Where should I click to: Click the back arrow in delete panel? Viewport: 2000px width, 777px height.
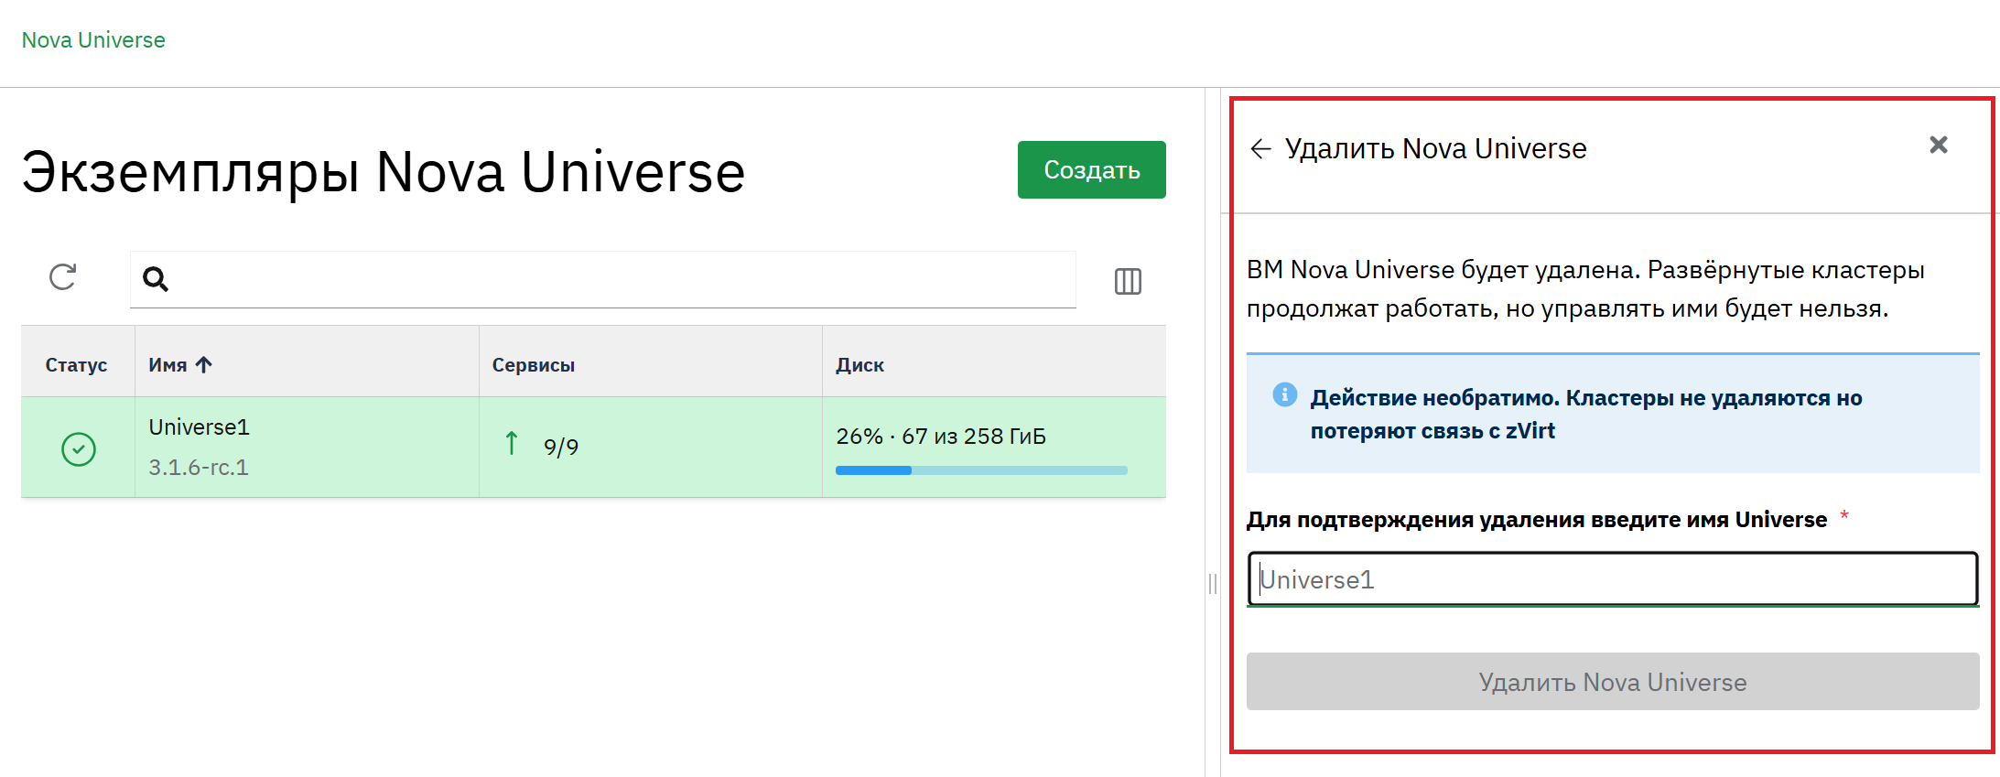click(1260, 148)
